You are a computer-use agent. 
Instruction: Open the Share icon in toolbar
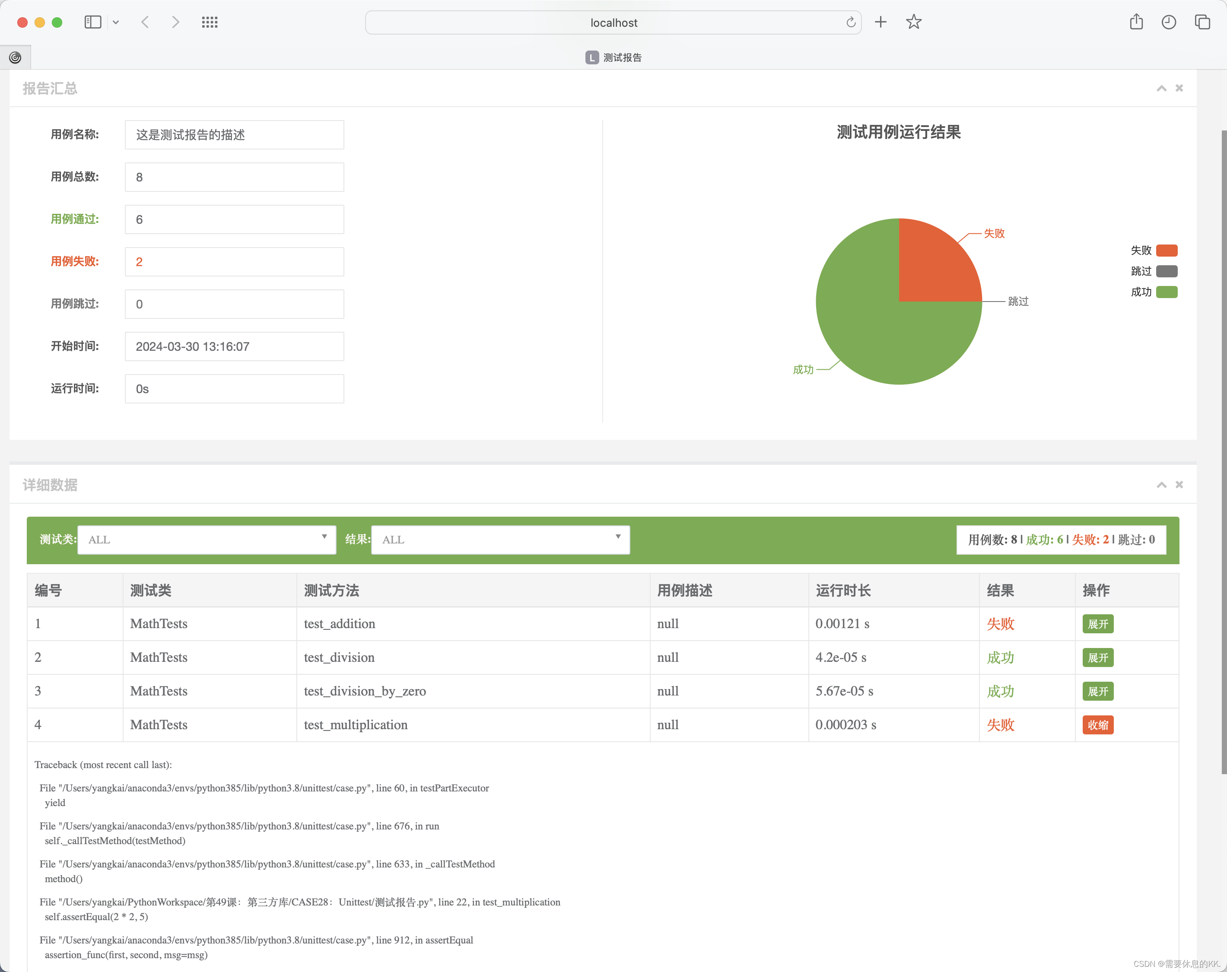tap(1136, 22)
